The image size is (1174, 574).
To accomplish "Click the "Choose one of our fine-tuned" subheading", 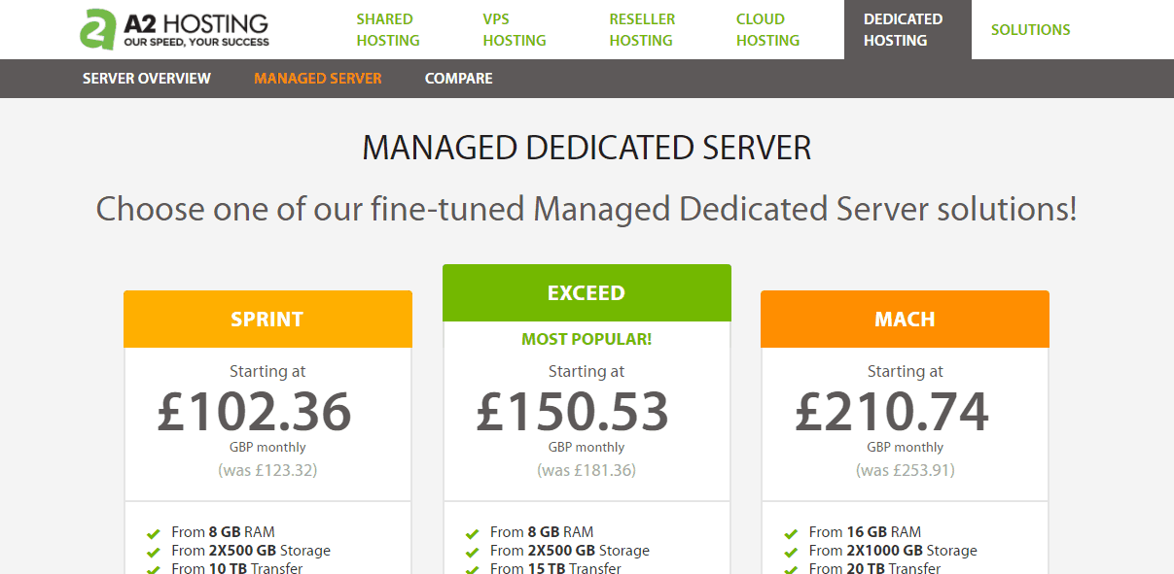I will point(587,209).
